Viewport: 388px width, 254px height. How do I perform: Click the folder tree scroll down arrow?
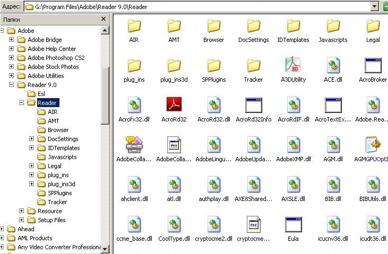105,249
